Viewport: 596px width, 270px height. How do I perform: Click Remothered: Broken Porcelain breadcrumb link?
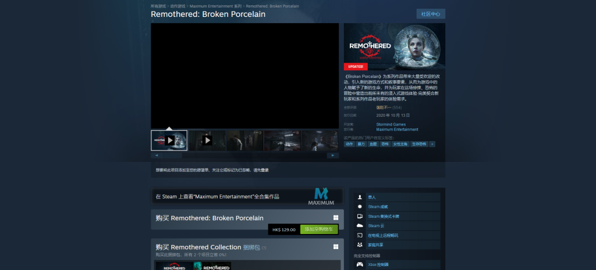click(x=272, y=6)
